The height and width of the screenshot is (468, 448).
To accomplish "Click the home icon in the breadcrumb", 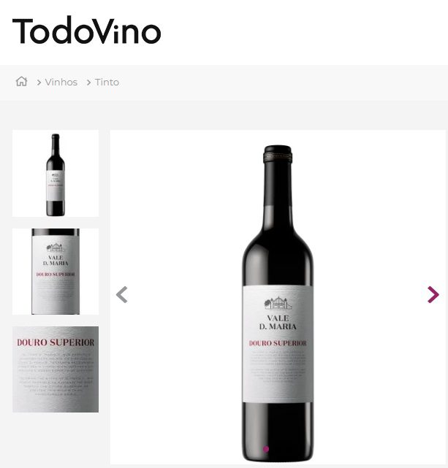I will click(x=21, y=81).
